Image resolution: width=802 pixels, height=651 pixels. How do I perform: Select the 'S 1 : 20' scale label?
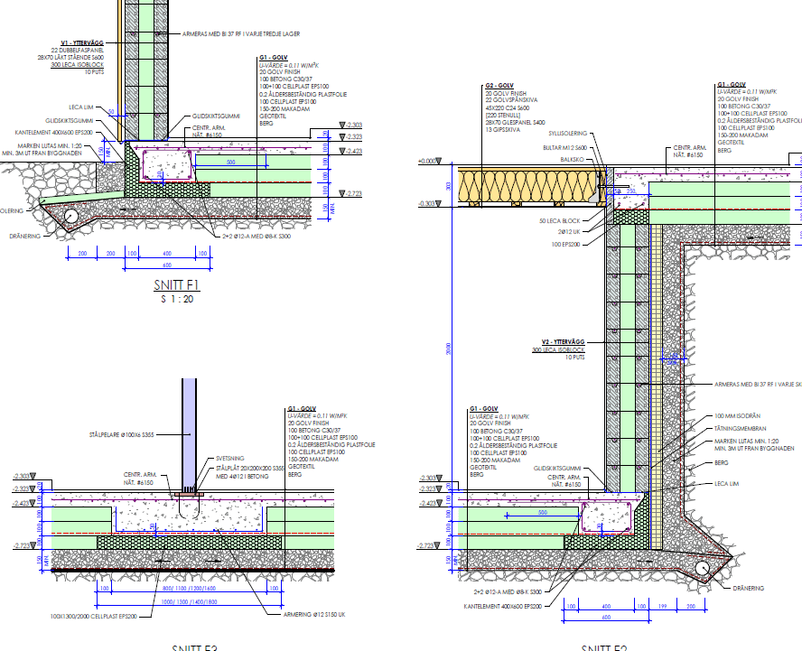coord(178,299)
